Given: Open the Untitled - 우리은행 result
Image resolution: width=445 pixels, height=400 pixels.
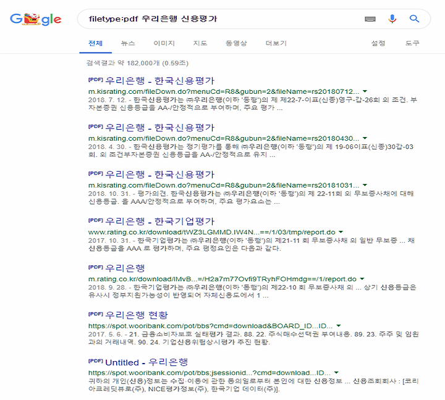Looking at the screenshot, I should tap(146, 362).
